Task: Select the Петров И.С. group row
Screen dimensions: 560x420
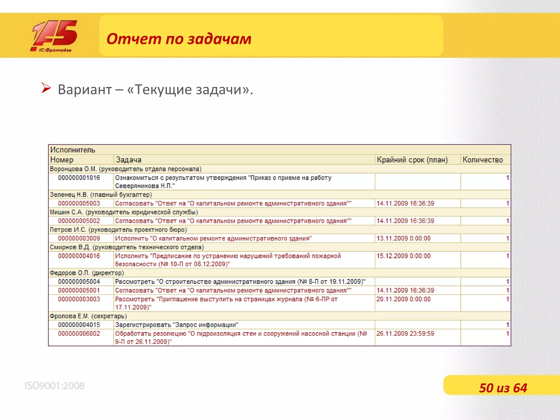Action: [279, 230]
